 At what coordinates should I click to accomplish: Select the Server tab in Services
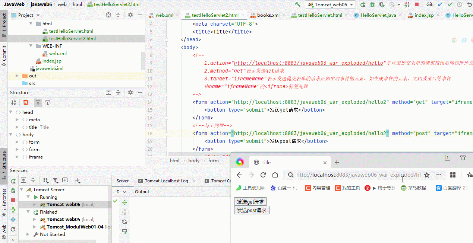pyautogui.click(x=123, y=181)
